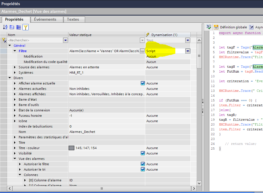Click the Async toggle icon in script toolbar
Viewport: 263px width, 193px height.
pos(251,27)
